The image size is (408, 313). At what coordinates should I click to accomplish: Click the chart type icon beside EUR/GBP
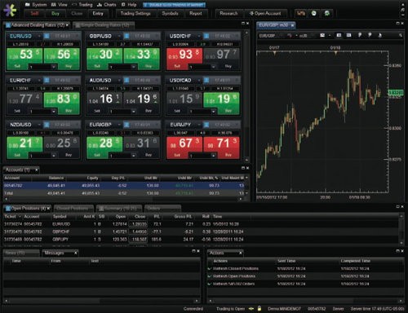(x=290, y=36)
